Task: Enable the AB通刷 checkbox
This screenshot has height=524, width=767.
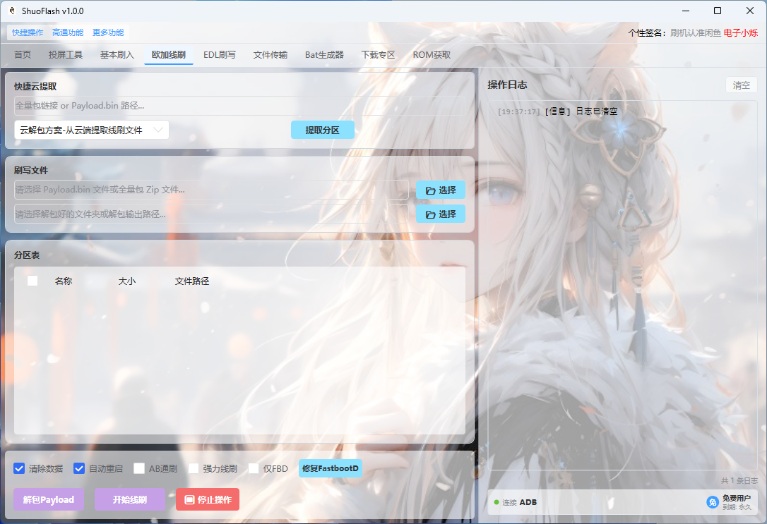Action: click(x=139, y=468)
